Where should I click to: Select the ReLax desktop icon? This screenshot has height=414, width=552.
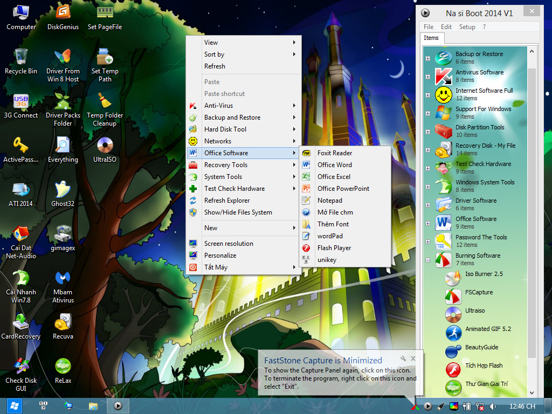click(x=63, y=371)
